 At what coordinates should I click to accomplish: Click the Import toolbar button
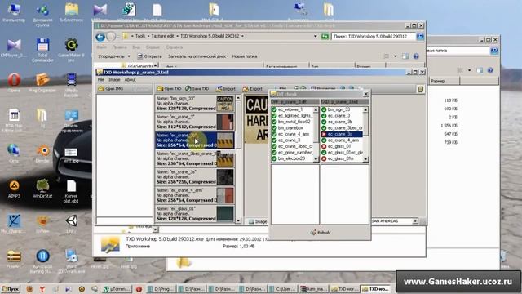(225, 89)
